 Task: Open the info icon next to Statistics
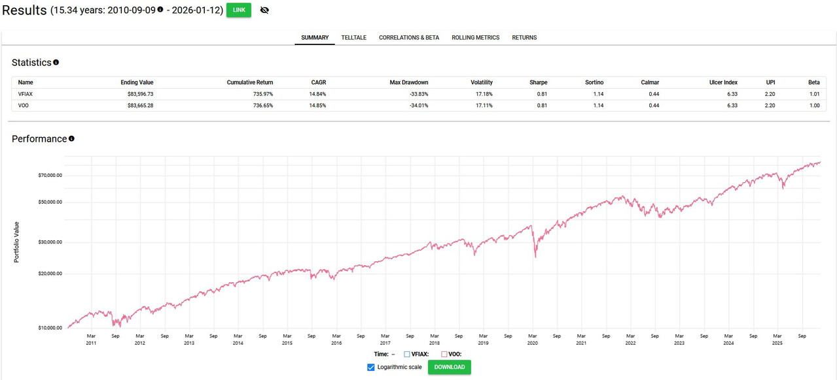point(56,63)
